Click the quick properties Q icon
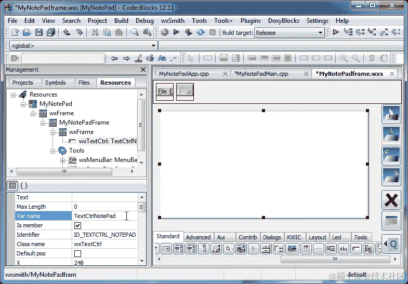This screenshot has height=284, width=408. (x=391, y=244)
